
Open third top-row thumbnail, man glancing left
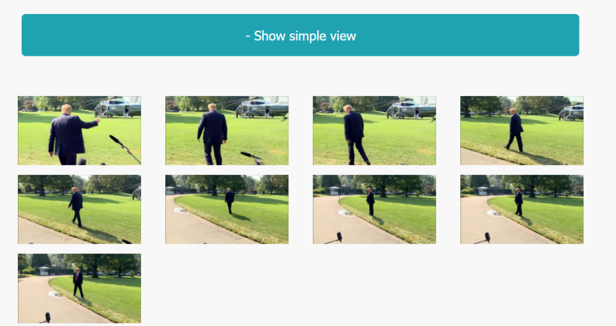(x=375, y=130)
